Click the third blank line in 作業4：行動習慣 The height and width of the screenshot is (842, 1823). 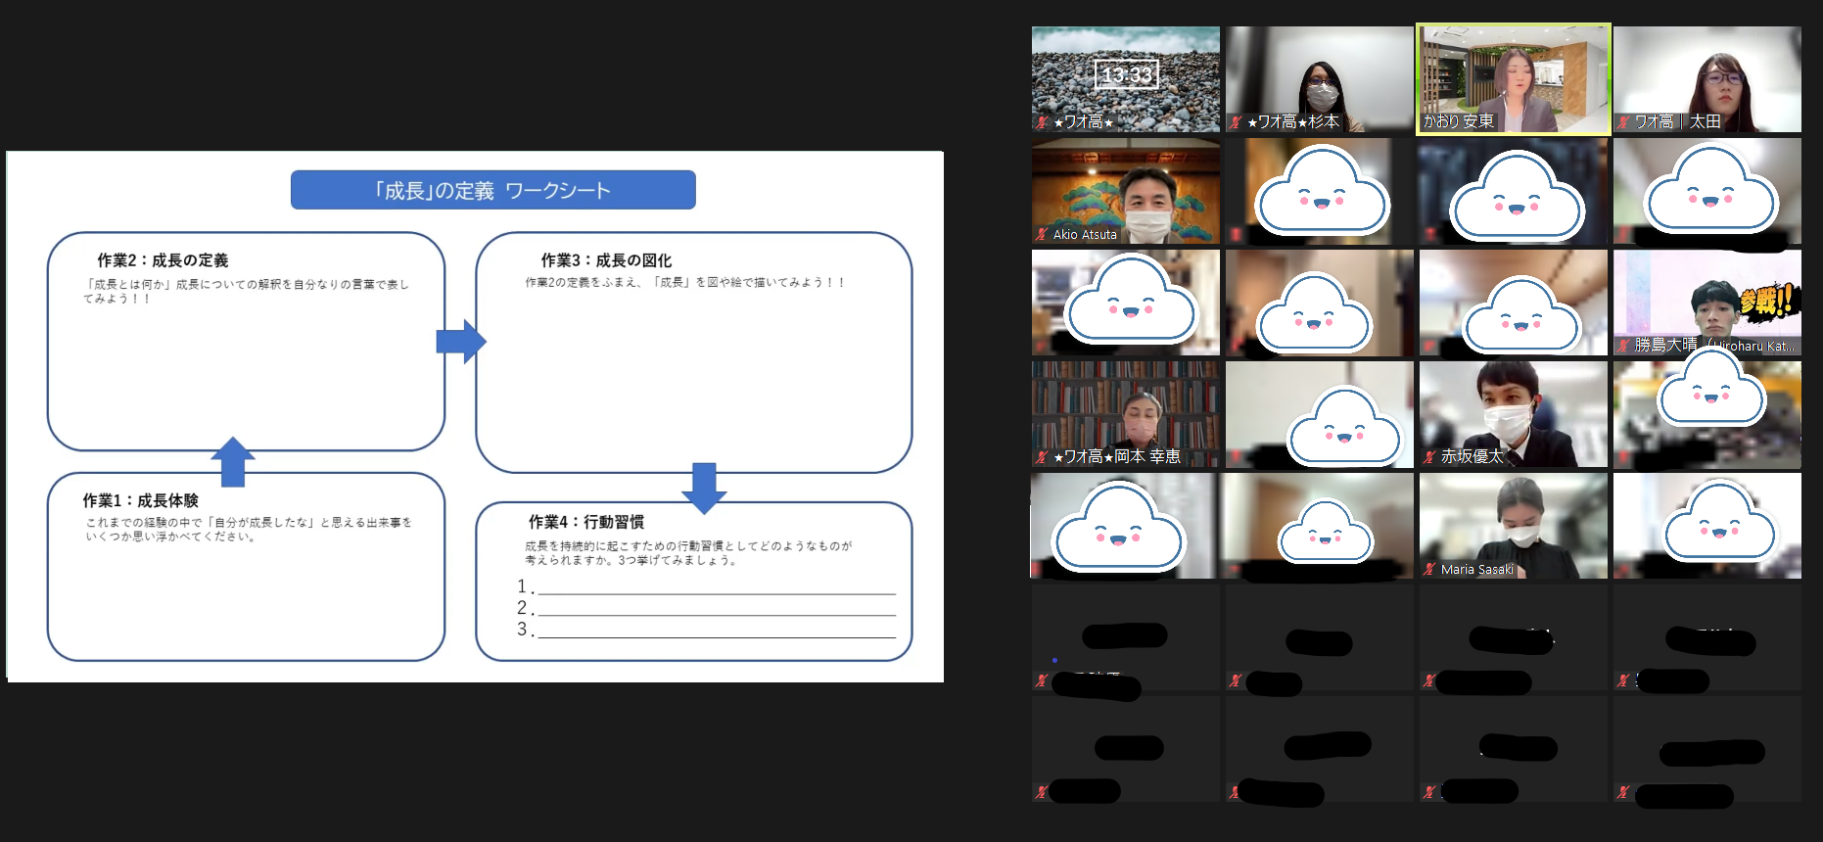(x=716, y=631)
